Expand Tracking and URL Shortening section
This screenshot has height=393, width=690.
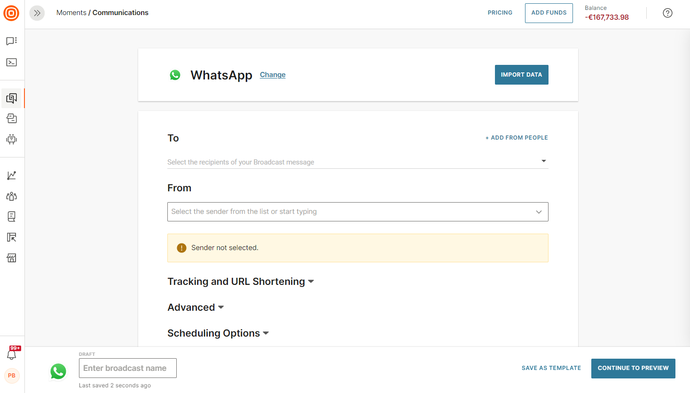240,282
